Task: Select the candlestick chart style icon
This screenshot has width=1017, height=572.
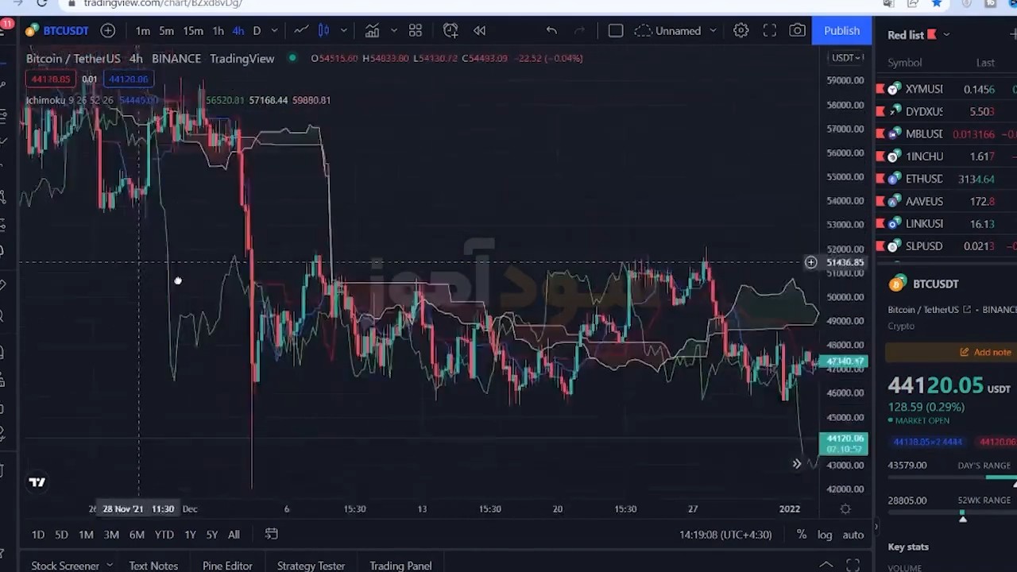Action: point(324,31)
